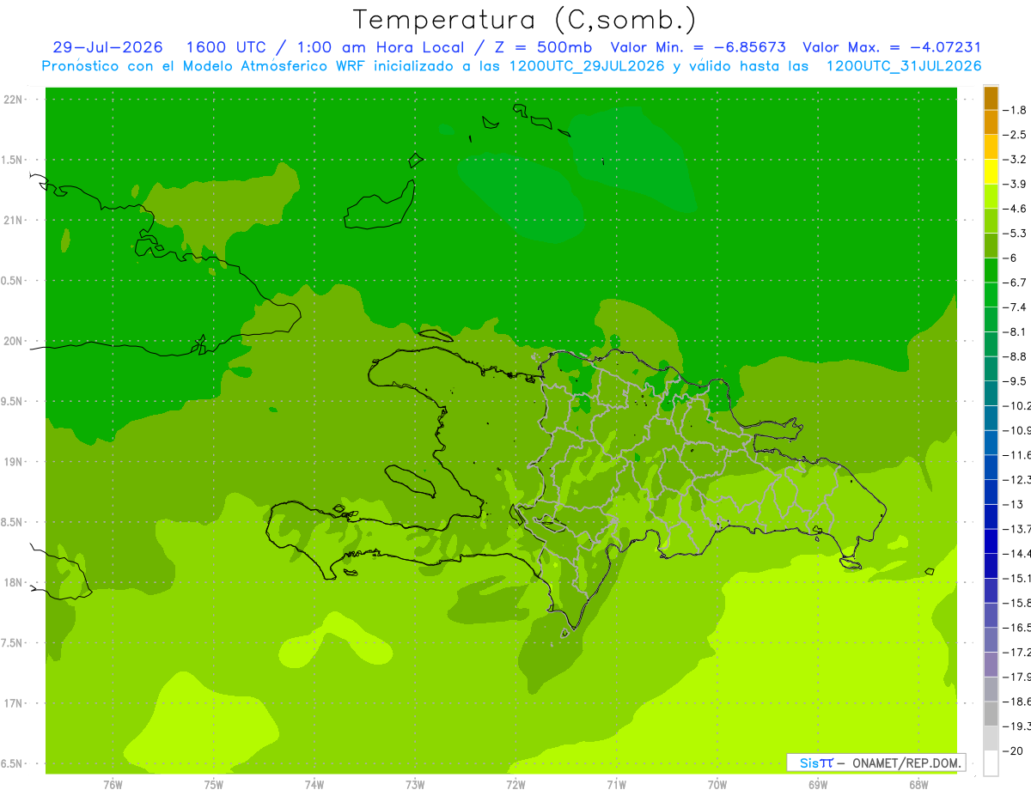Click the 18N latitude axis label

pyautogui.click(x=13, y=582)
